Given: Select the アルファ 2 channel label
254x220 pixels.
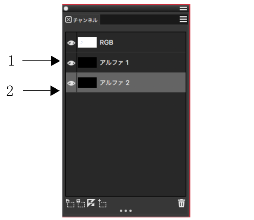Looking at the screenshot, I should click(114, 83).
